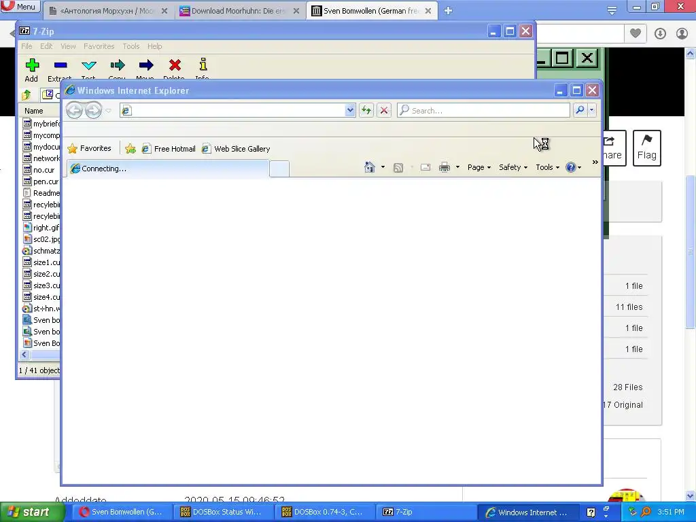Screen dimensions: 696x522
Task: Open Home button dropdown arrow in IE
Action: [383, 167]
